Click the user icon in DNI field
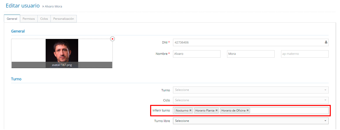The height and width of the screenshot is (130, 340). [x=326, y=42]
